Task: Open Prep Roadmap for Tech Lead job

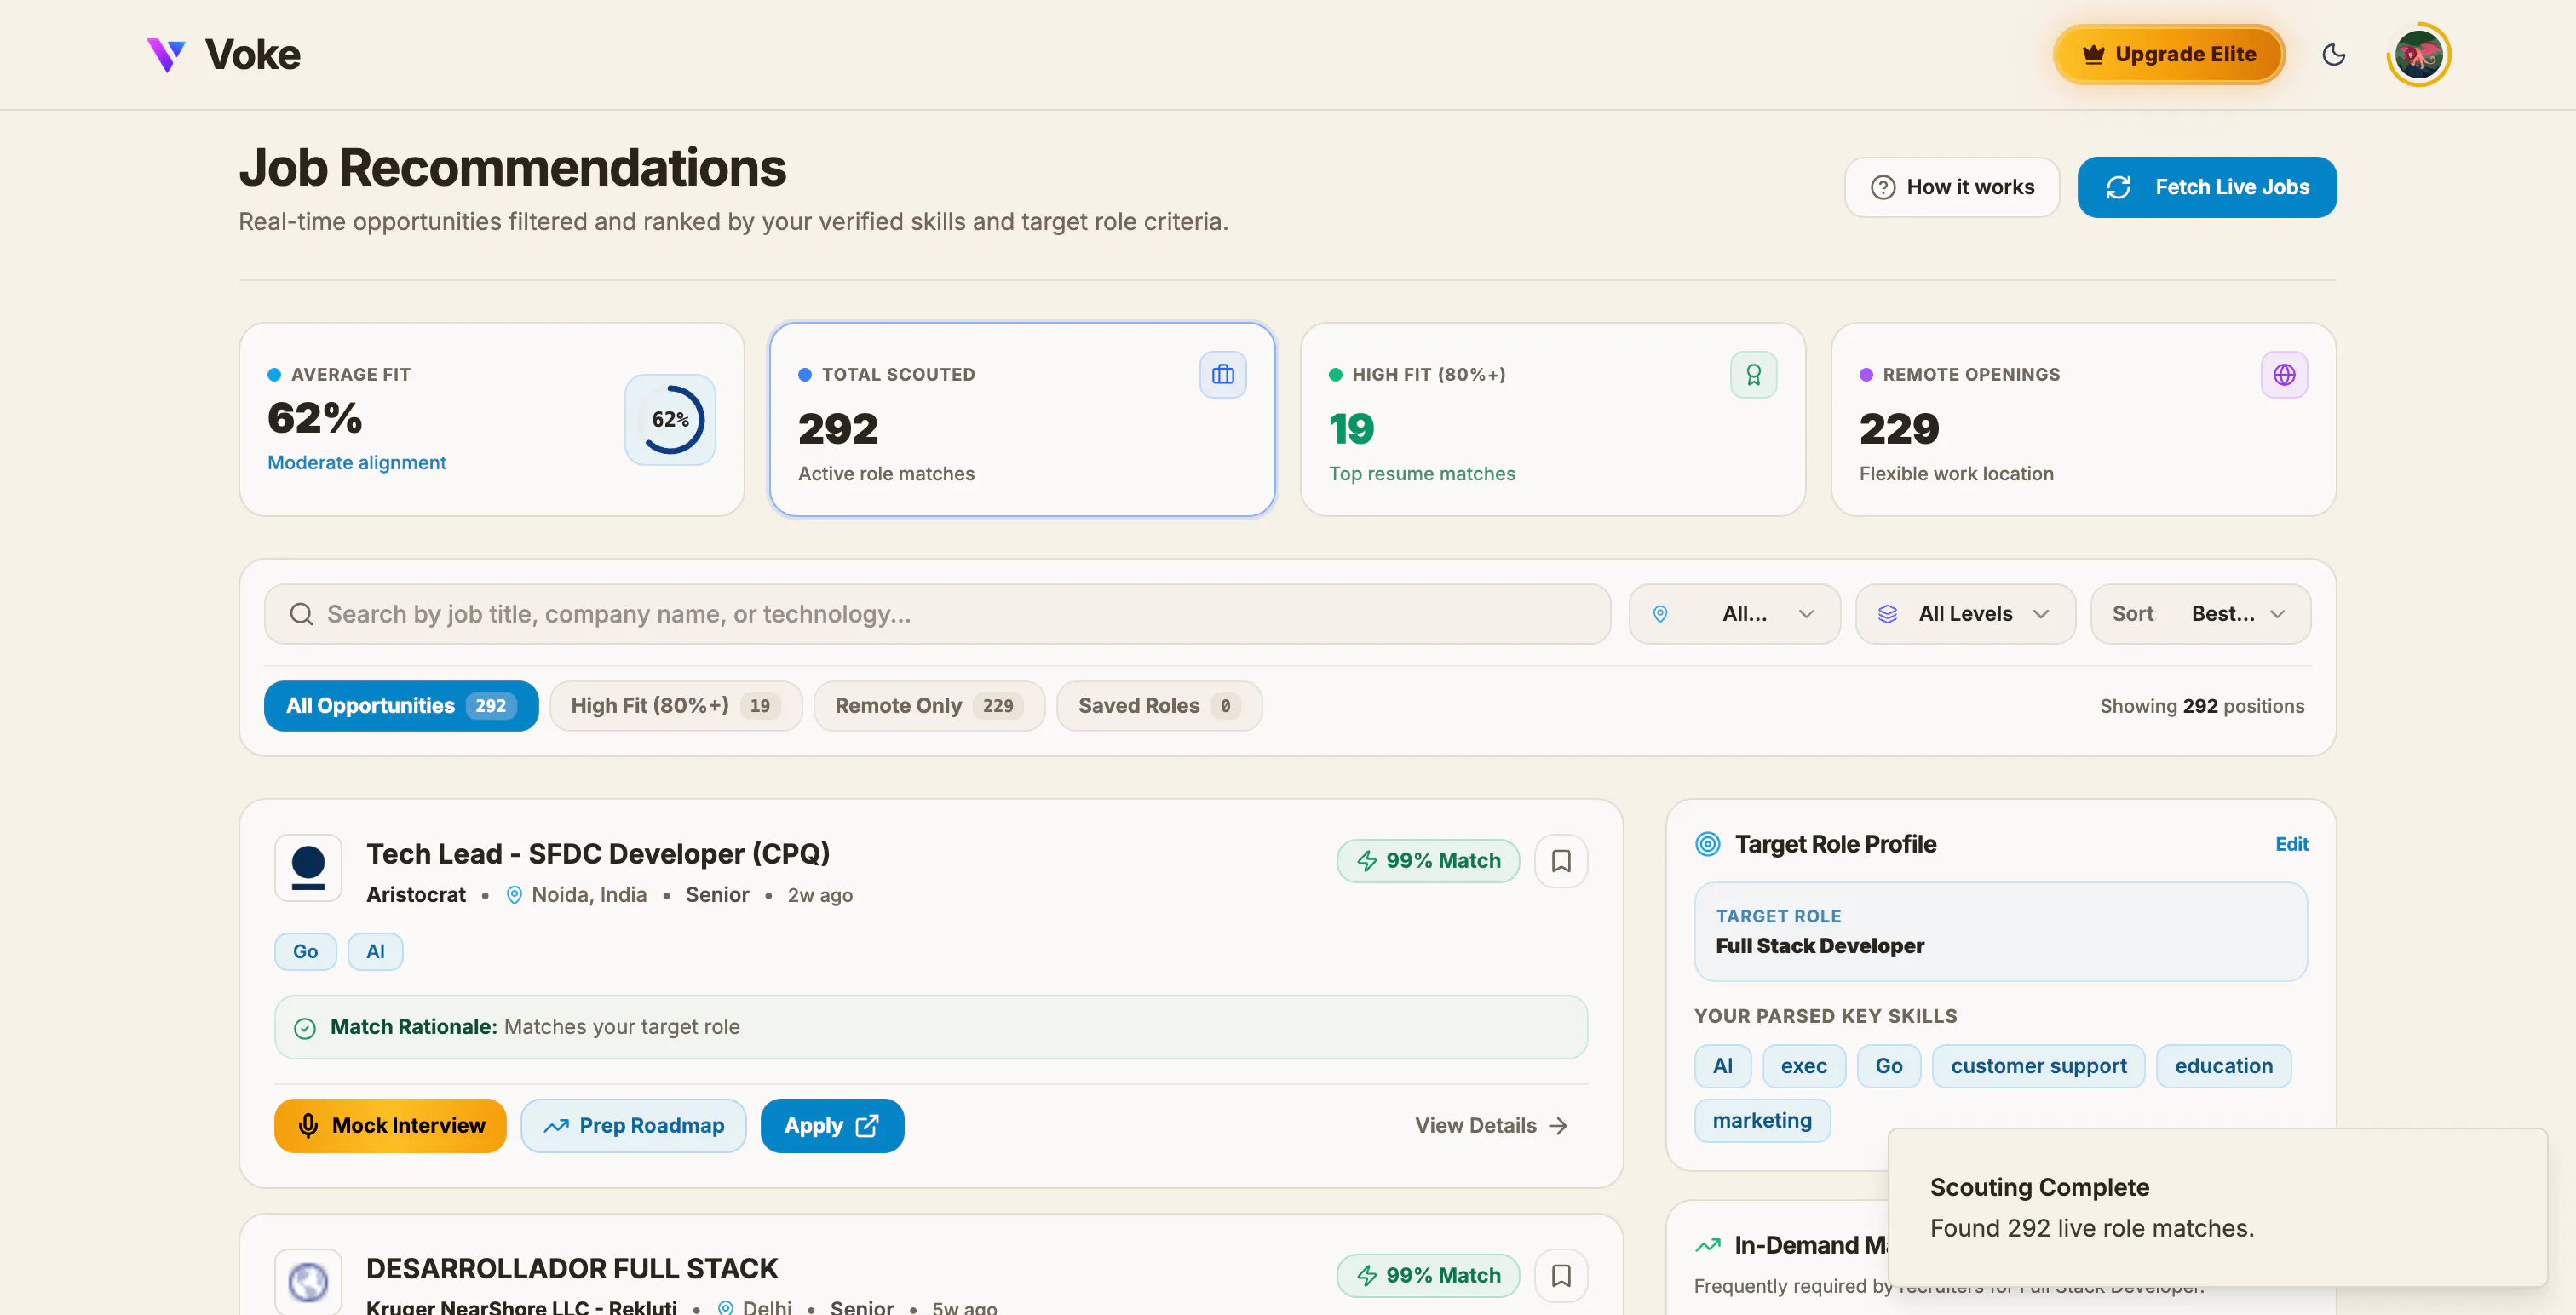Action: click(x=633, y=1126)
